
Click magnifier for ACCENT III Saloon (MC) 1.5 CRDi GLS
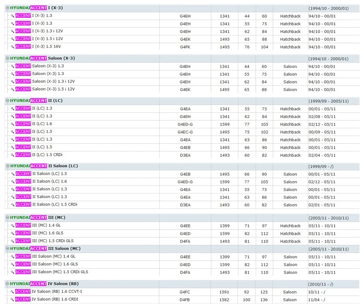click(12, 272)
